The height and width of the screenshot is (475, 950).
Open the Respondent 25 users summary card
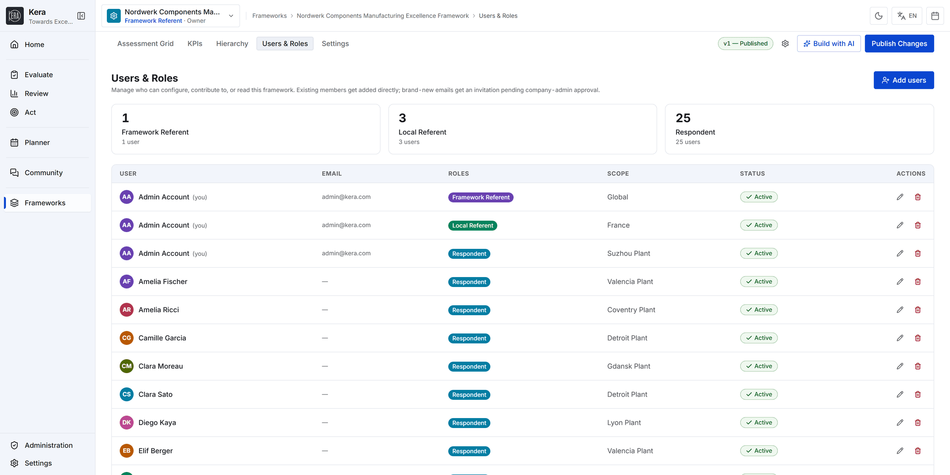click(799, 129)
